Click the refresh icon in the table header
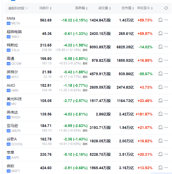 point(166,8)
